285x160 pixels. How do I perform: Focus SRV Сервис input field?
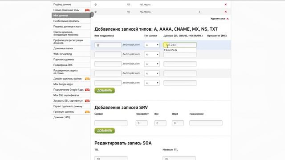pyautogui.click(x=111, y=123)
